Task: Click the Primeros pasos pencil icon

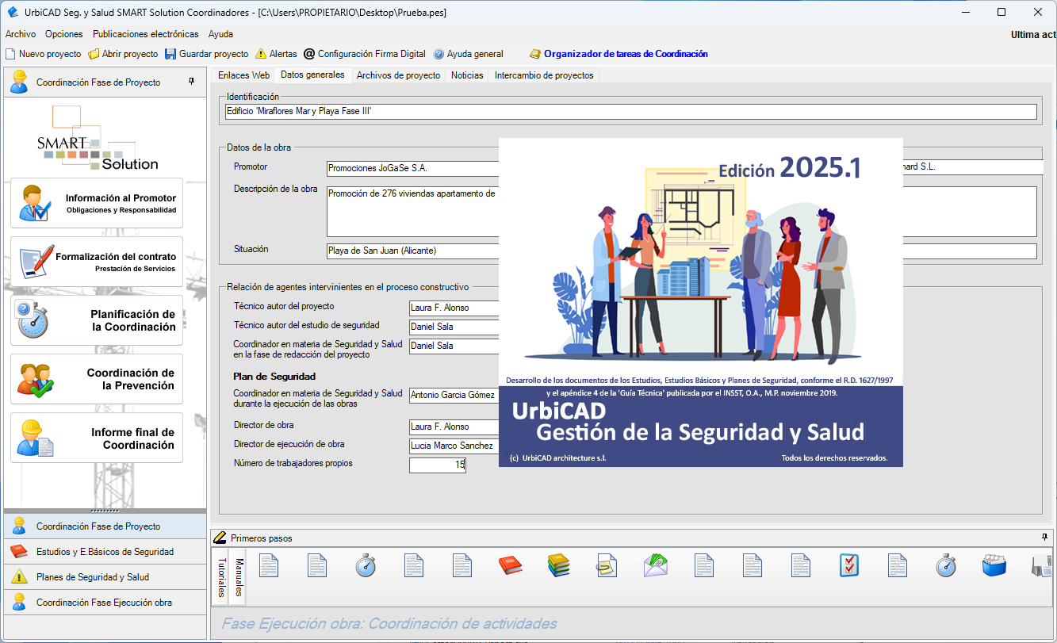Action: tap(220, 538)
